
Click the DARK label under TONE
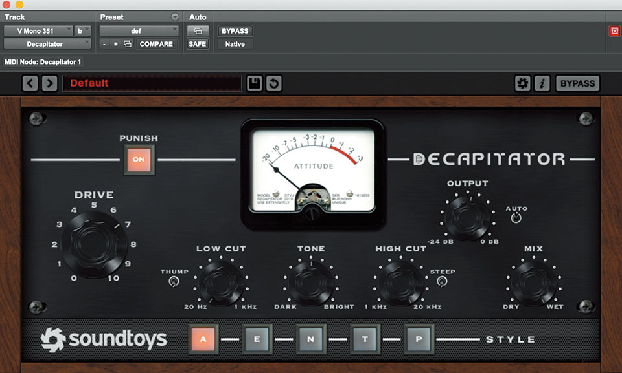[285, 307]
